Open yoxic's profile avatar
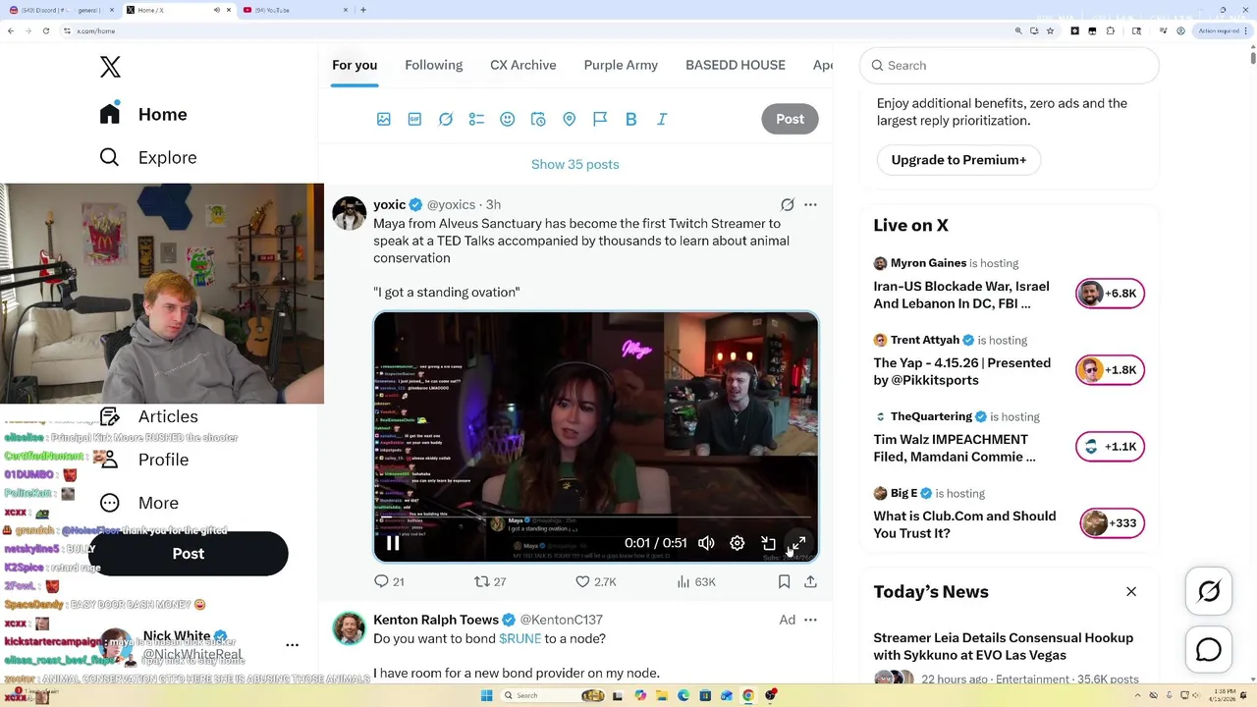1257x707 pixels. pyautogui.click(x=350, y=212)
